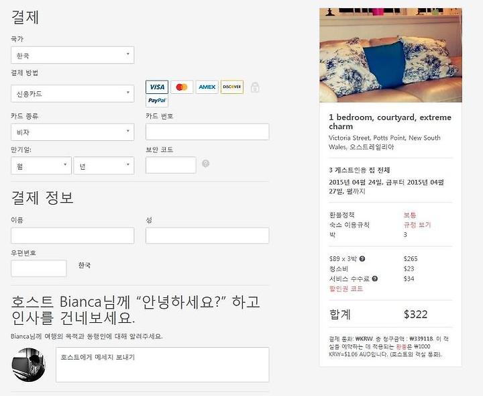Click the listing sofa photo thumbnail
Viewport: 483px width, 396px height.
[390, 55]
